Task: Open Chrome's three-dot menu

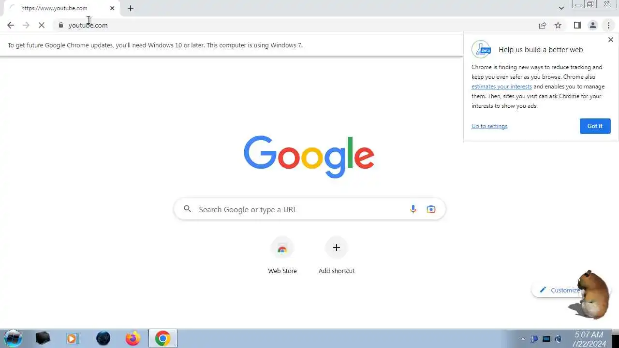Action: (x=608, y=25)
